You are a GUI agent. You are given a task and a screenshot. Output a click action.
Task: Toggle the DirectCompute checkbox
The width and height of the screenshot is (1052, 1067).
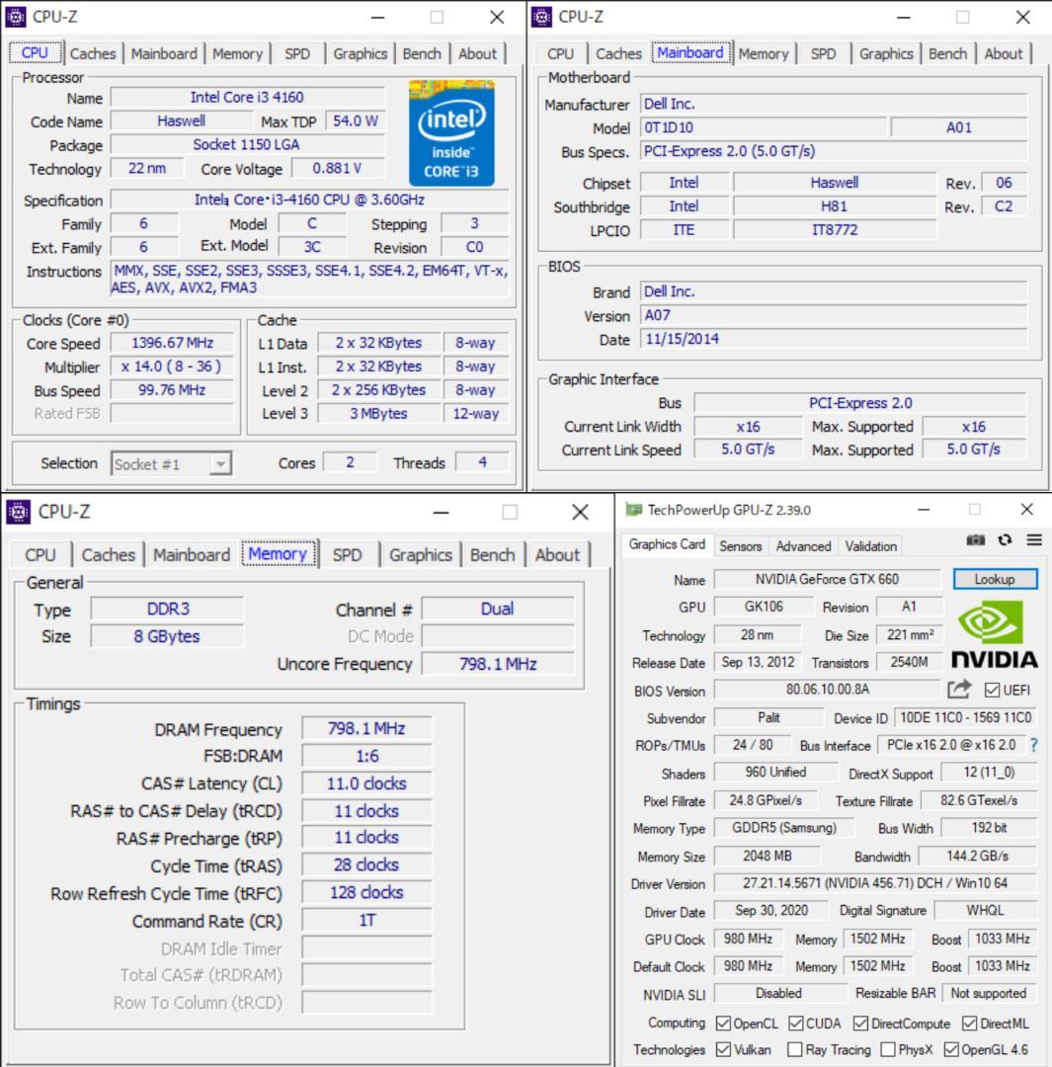point(860,1024)
